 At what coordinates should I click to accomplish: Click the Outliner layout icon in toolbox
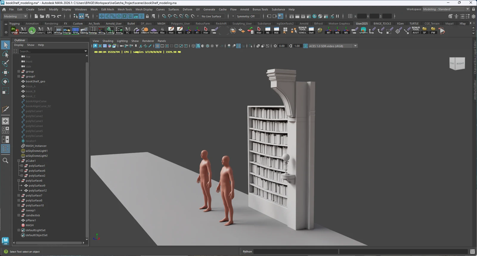coord(5,149)
